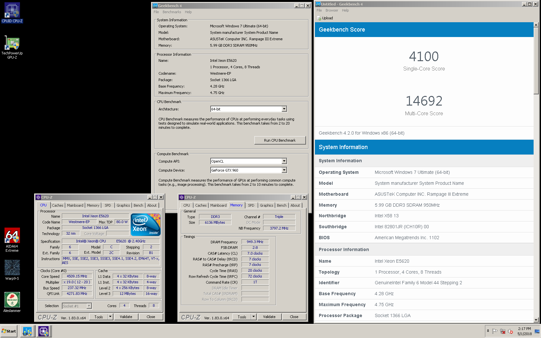Show hidden tray icons arrow

pyautogui.click(x=488, y=331)
